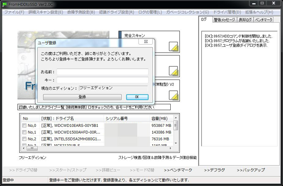Maximize the FromHDDtoSSD window
This screenshot has width=283, height=186.
(x=263, y=3)
